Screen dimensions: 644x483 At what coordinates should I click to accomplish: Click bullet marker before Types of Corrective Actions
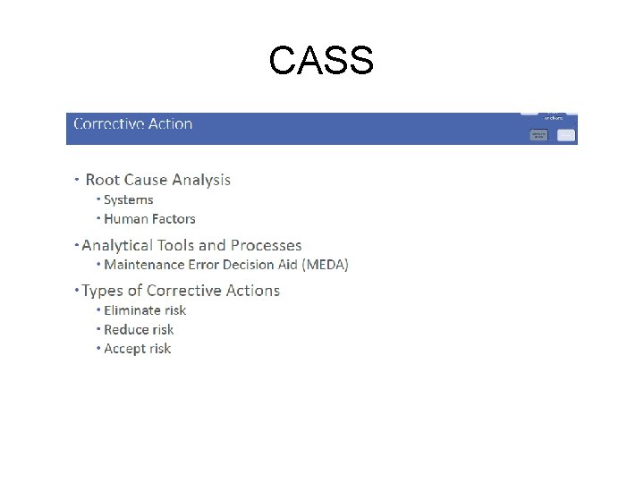(x=76, y=291)
